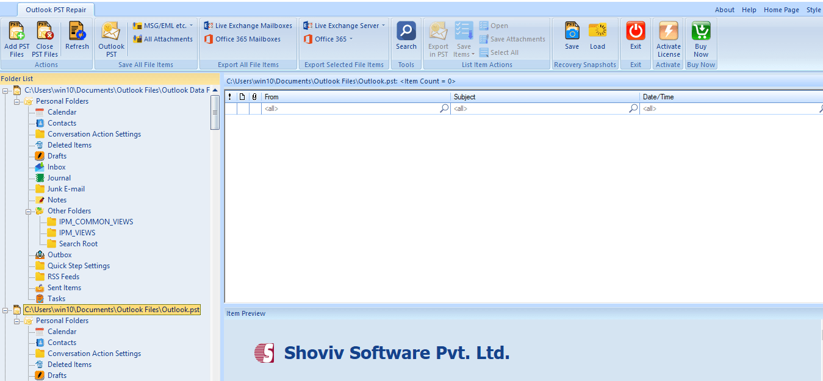The height and width of the screenshot is (381, 823).
Task: Click the From filter search magnifier
Action: [444, 109]
